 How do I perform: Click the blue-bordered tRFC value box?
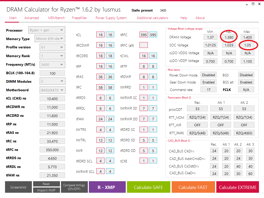(153, 35)
